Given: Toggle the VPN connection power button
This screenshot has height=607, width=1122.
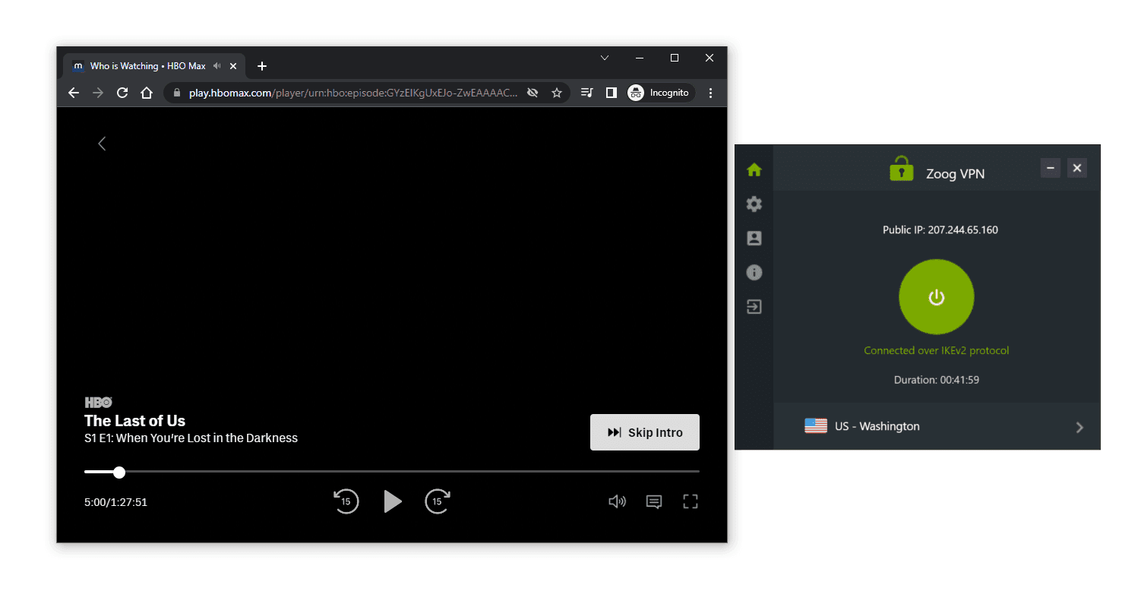Looking at the screenshot, I should [936, 297].
